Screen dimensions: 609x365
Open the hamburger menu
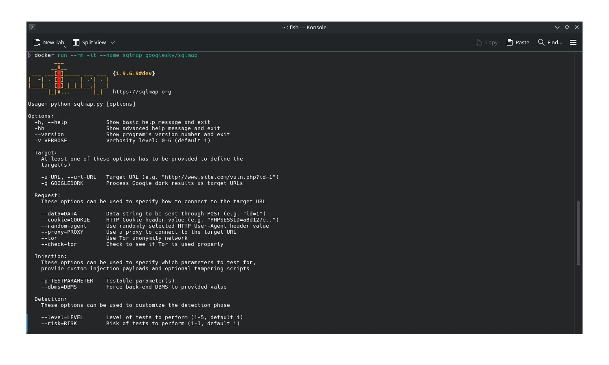click(x=573, y=42)
